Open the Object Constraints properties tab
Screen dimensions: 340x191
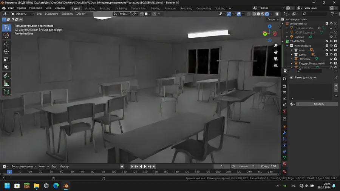[x=284, y=151]
